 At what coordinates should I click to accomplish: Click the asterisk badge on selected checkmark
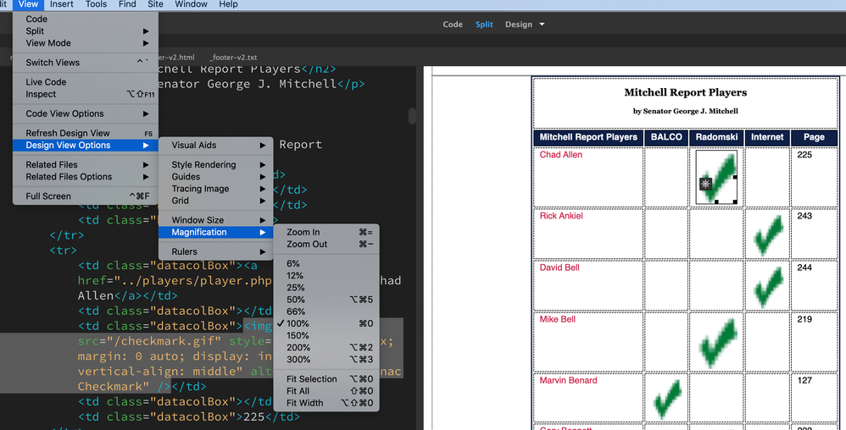pos(705,184)
